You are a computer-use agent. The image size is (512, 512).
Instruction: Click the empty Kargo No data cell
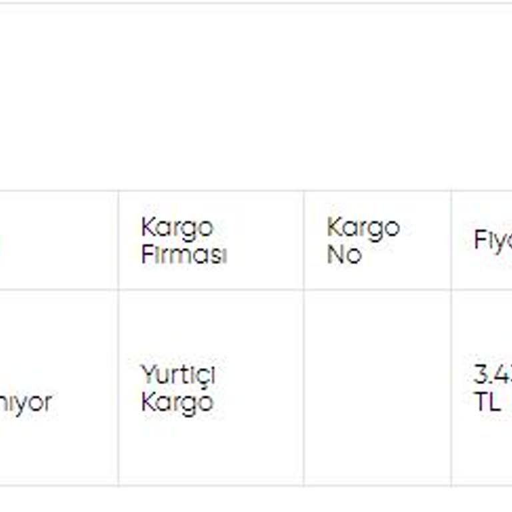[377, 388]
